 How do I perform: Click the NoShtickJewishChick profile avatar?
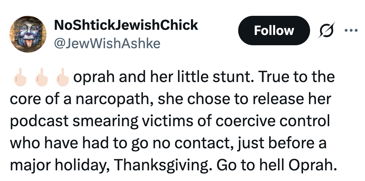(x=27, y=36)
